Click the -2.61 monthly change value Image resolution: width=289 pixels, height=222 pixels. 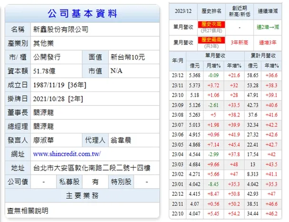(213, 105)
